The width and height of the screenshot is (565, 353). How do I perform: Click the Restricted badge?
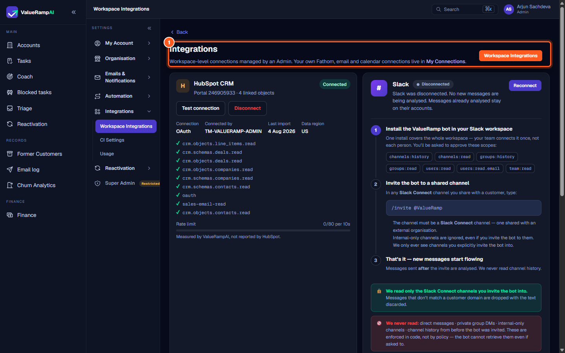(x=150, y=184)
